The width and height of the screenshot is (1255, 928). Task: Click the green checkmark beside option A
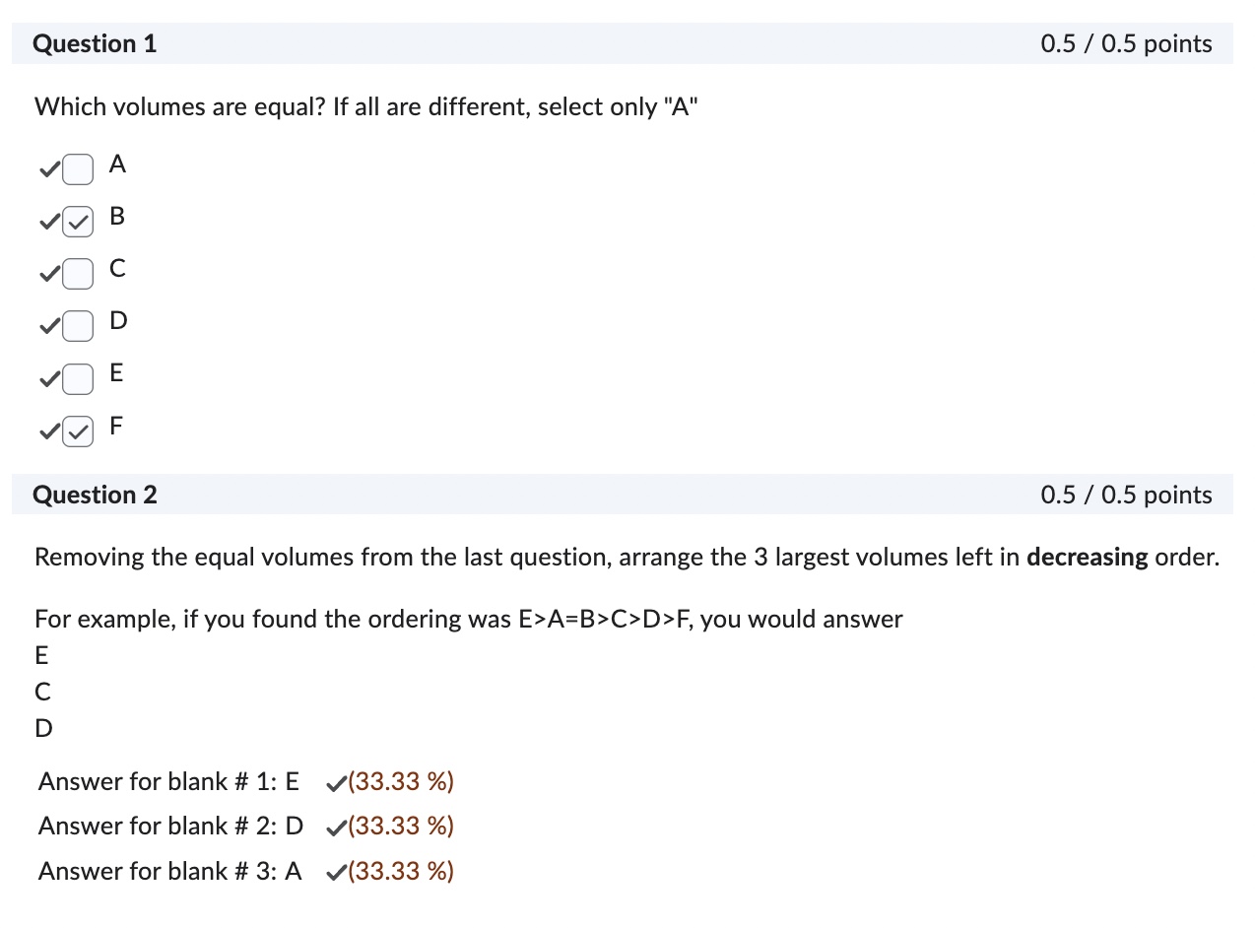click(x=48, y=169)
